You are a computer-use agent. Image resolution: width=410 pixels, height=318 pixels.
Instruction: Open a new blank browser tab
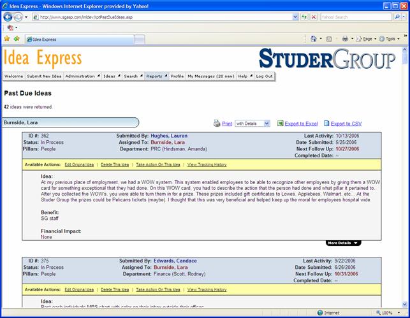[x=140, y=40]
